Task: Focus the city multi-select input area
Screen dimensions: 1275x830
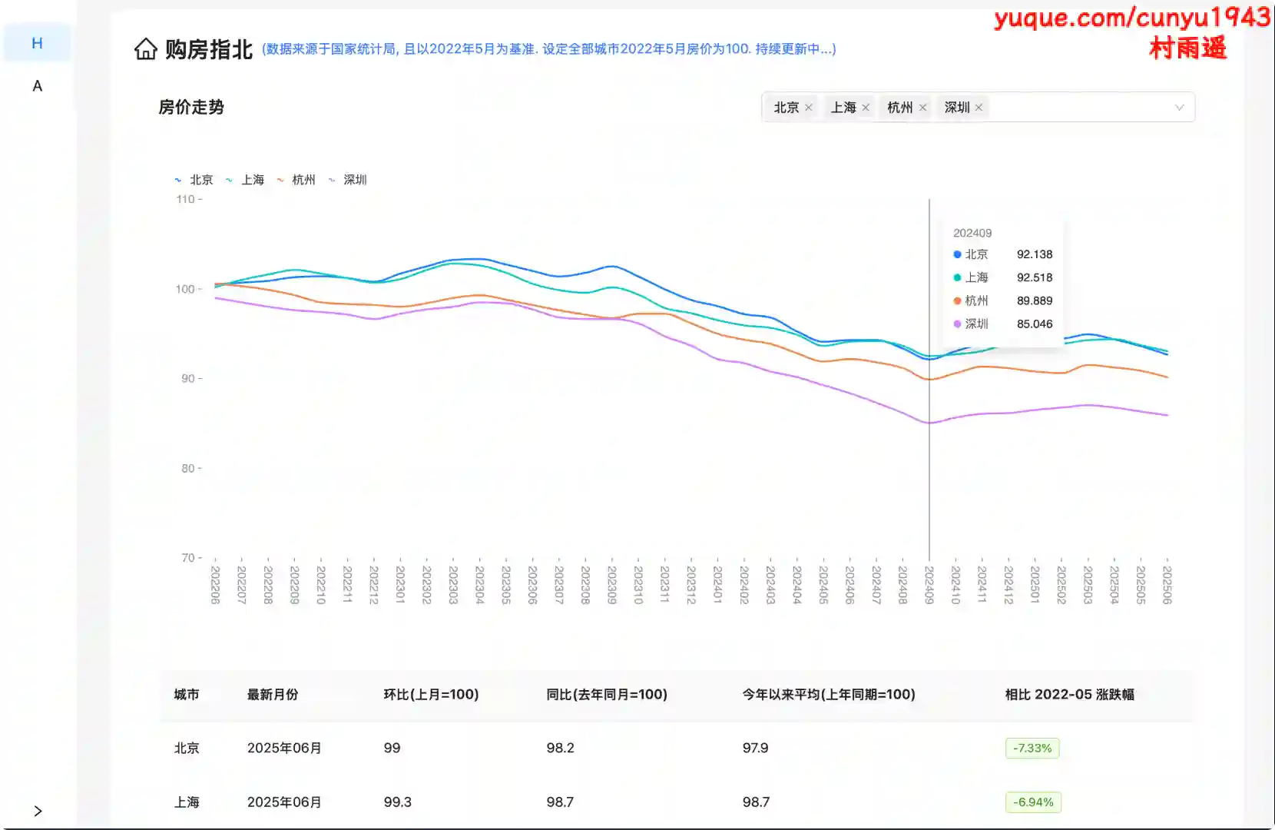Action: (978, 108)
